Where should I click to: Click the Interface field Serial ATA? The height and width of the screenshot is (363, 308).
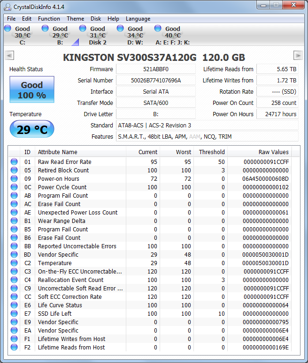(156, 92)
